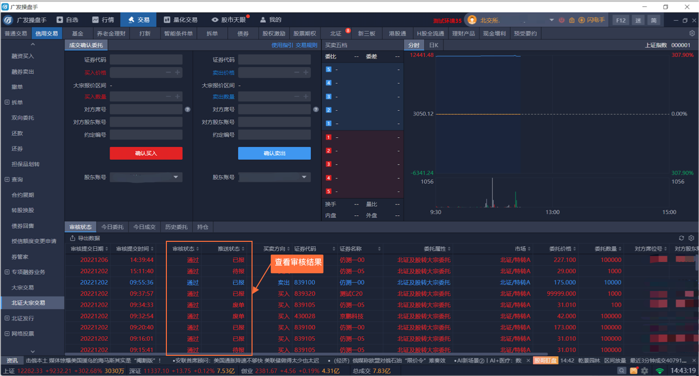699x376 pixels.
Task: Switch to 今日委托 tab
Action: tap(112, 227)
